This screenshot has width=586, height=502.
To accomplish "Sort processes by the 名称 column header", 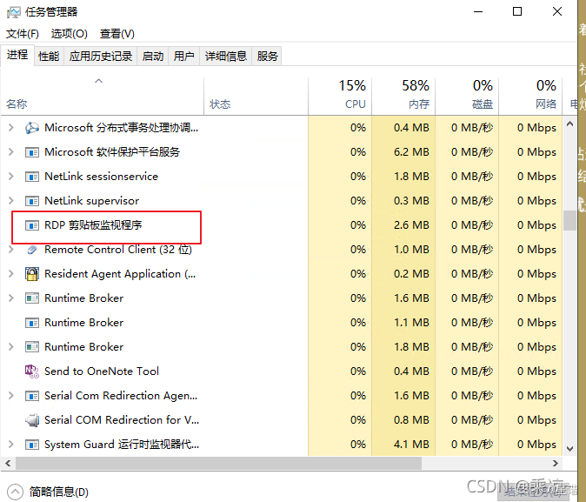I will pos(102,96).
